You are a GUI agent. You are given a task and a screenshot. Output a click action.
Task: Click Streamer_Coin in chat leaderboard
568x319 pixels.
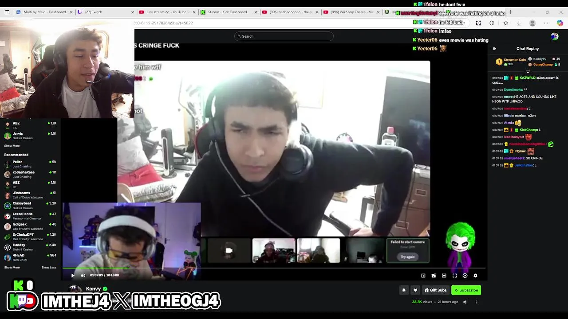pos(515,60)
